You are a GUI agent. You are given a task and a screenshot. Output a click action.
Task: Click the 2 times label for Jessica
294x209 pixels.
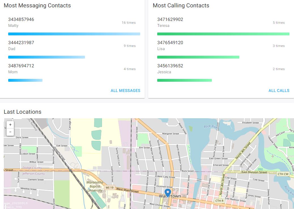tap(279, 69)
